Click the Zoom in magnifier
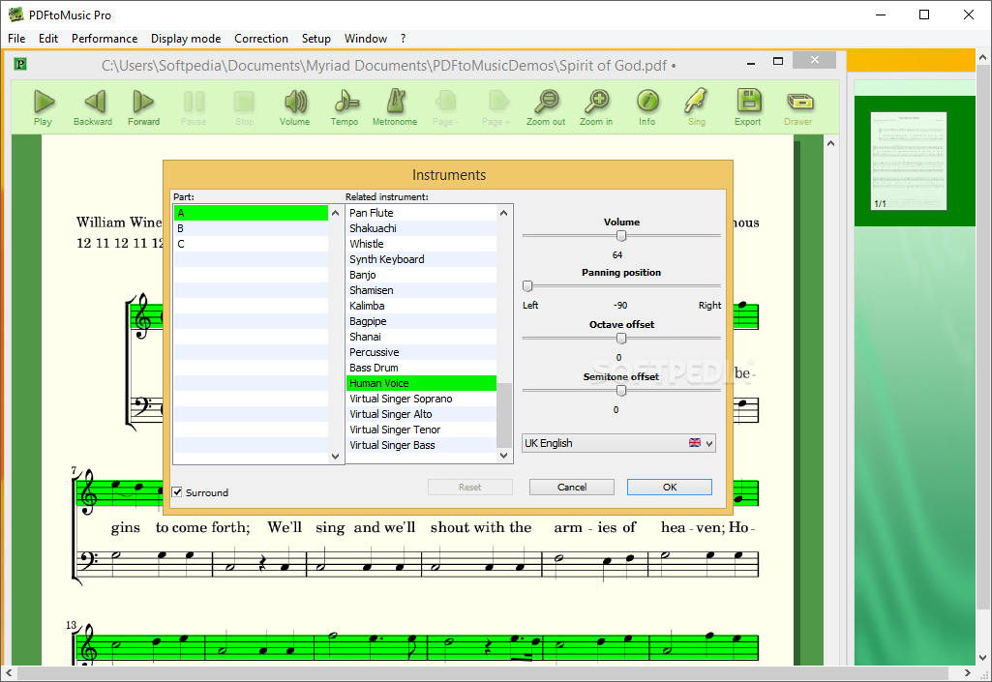 pyautogui.click(x=596, y=102)
